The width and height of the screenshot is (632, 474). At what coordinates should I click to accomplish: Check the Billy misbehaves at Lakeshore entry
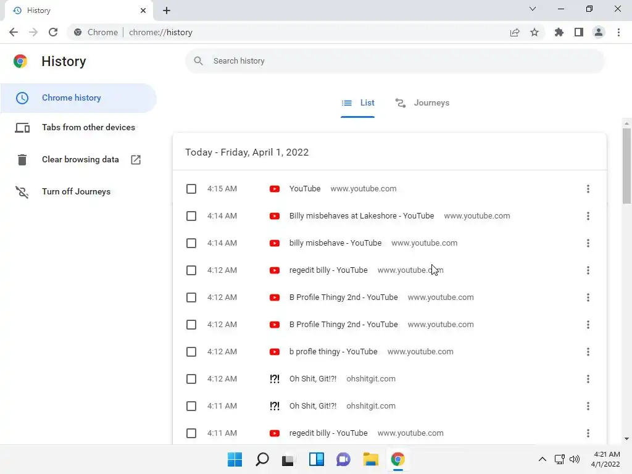click(191, 216)
